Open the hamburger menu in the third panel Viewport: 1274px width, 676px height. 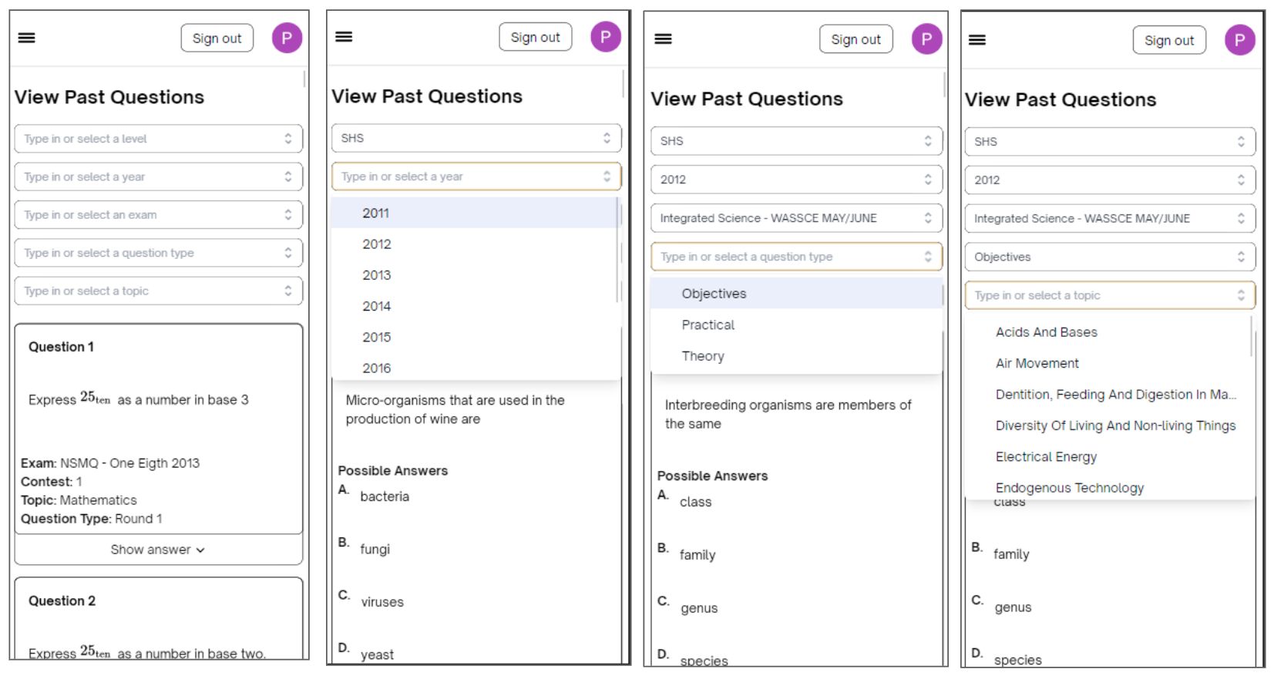point(663,39)
